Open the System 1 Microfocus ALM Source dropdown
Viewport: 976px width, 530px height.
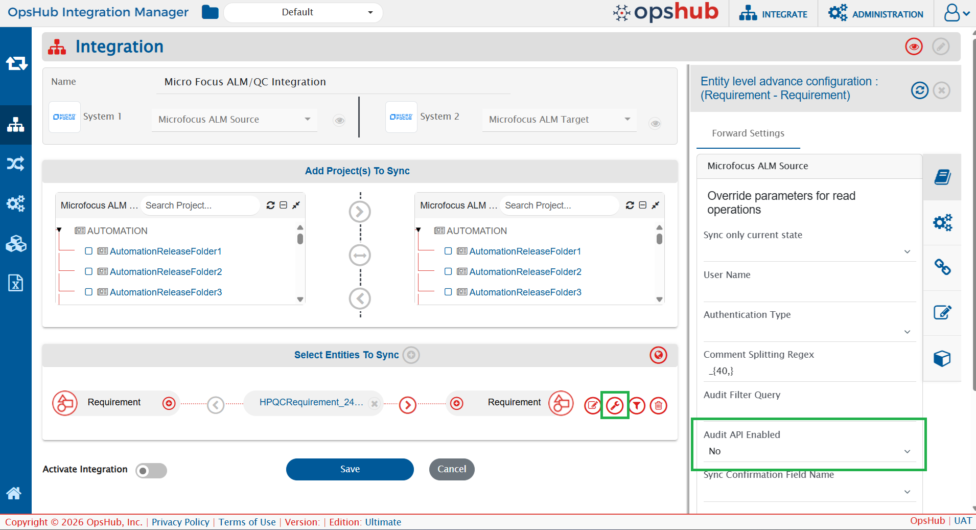tap(234, 119)
